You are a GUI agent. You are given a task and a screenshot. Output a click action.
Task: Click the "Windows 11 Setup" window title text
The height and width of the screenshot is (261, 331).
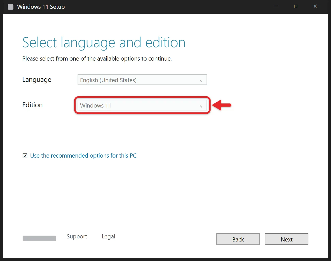point(41,7)
